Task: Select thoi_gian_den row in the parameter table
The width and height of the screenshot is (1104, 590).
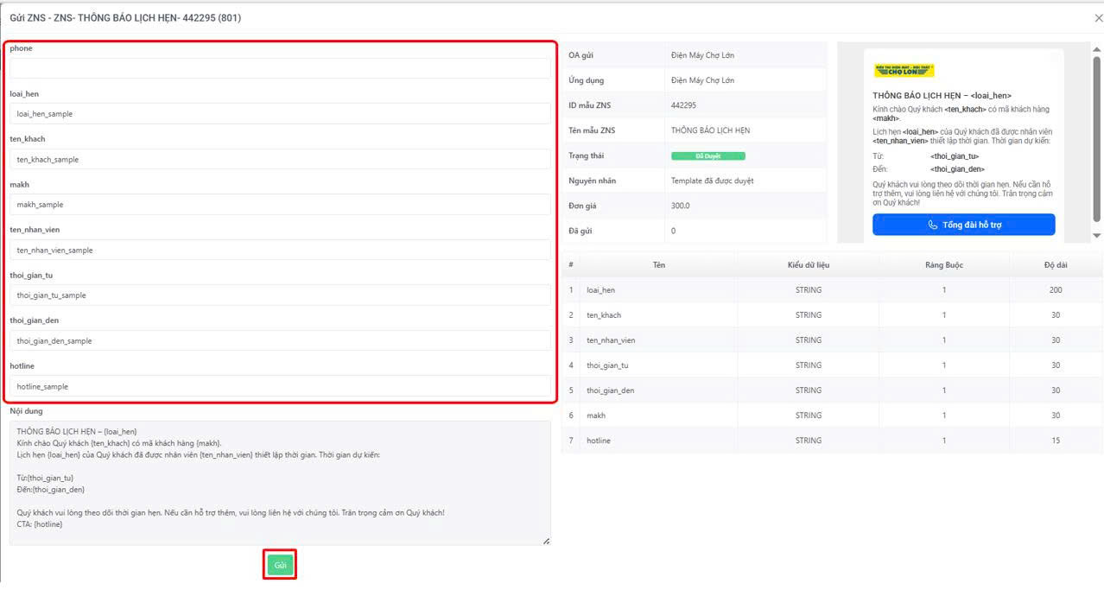Action: tap(832, 390)
